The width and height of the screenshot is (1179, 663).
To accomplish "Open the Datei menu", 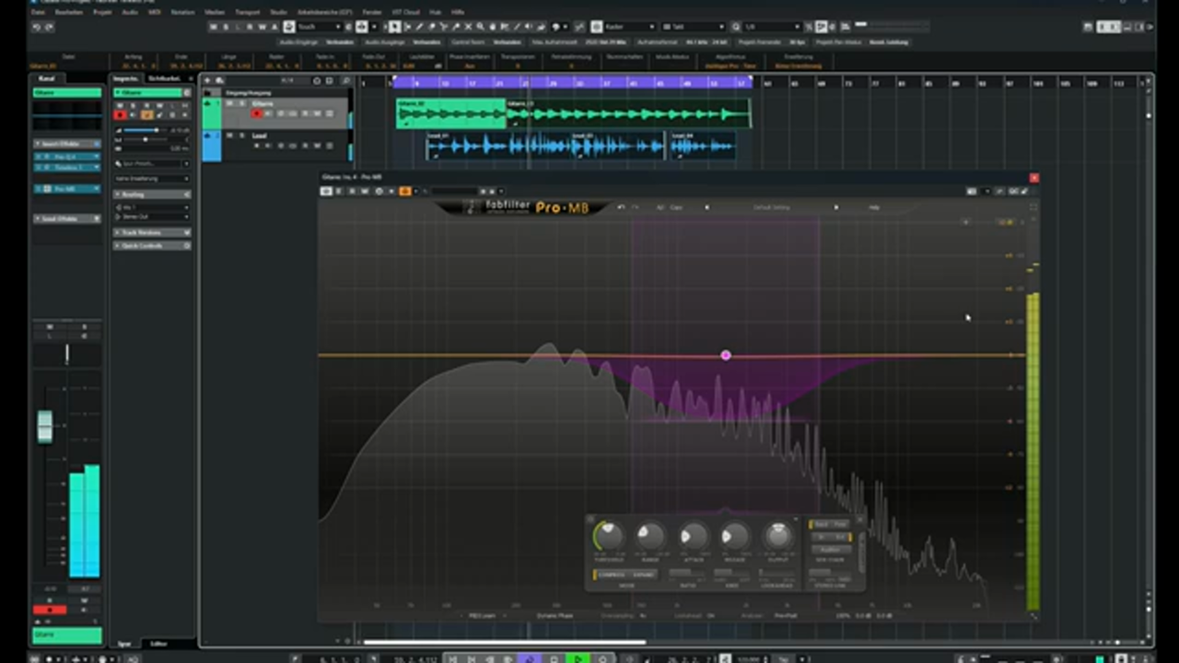I will click(x=38, y=12).
